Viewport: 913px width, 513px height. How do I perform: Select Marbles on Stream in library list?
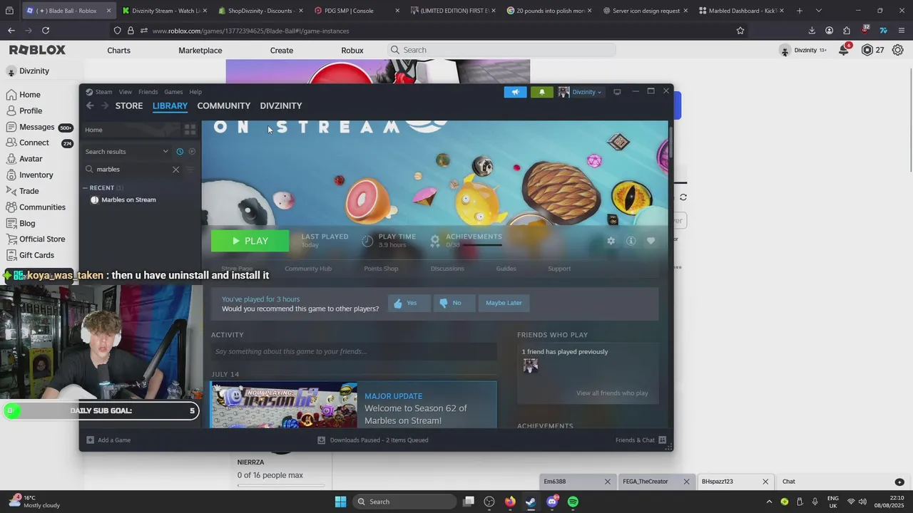(128, 200)
